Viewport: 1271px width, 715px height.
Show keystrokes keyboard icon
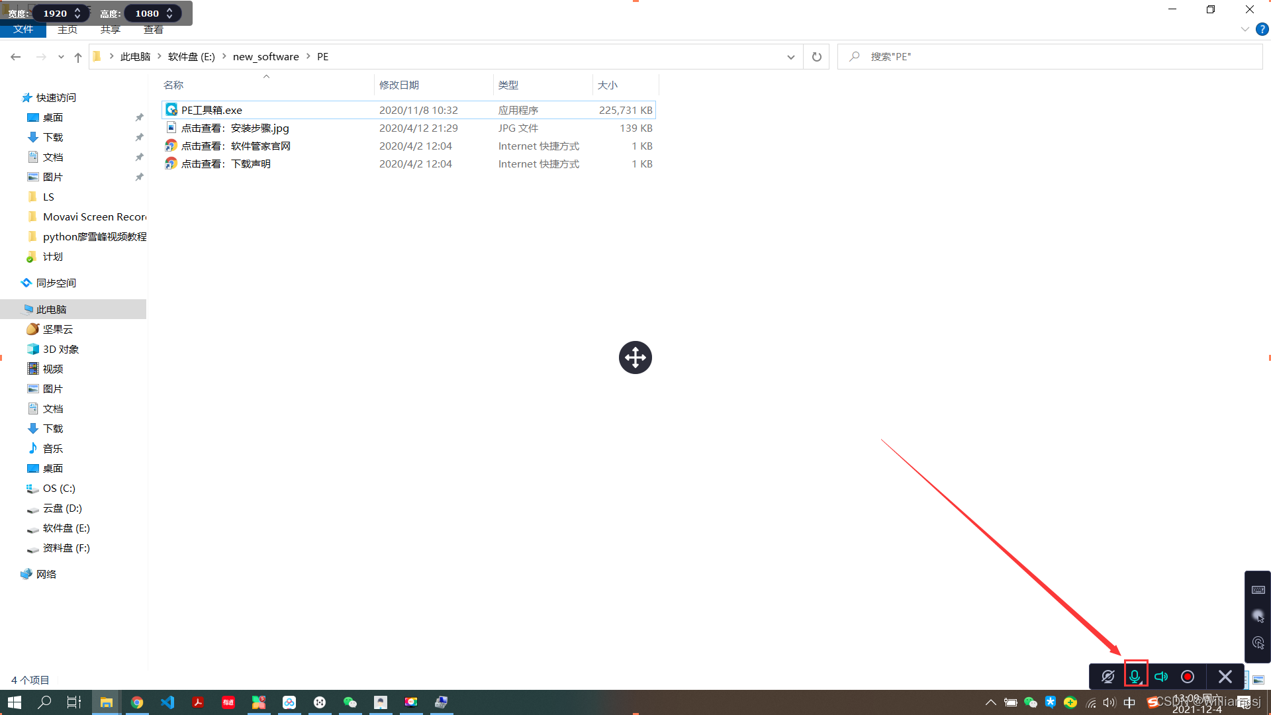point(1258,590)
